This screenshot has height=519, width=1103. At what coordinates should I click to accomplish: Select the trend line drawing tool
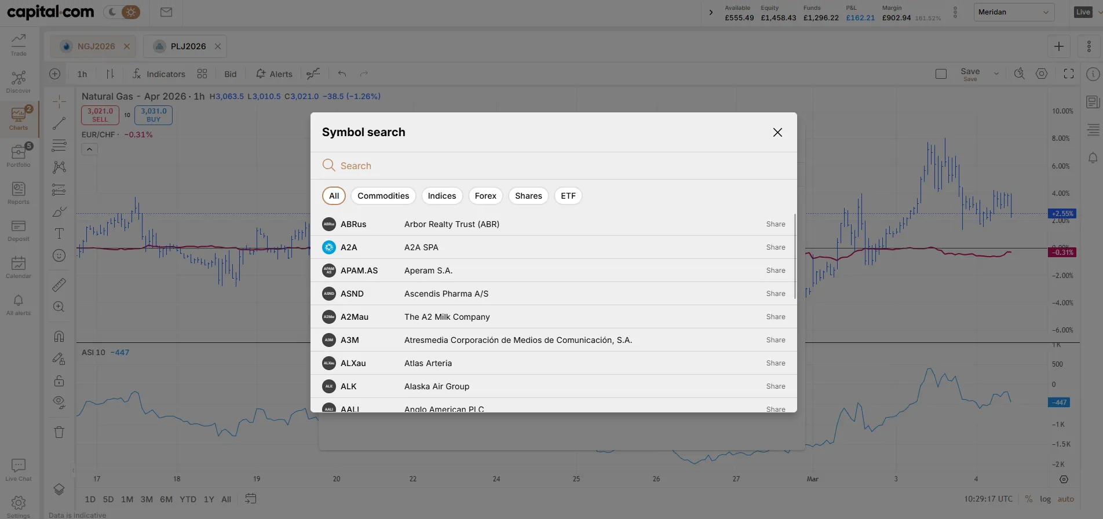[x=59, y=123]
